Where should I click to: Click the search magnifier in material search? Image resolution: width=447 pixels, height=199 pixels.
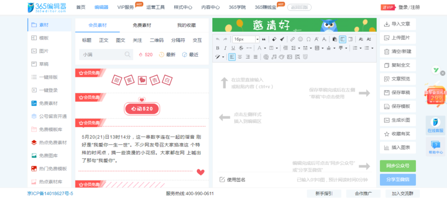(x=127, y=54)
